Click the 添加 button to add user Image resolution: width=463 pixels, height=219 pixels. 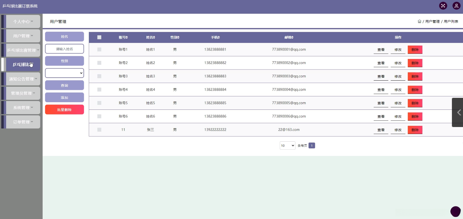[65, 98]
